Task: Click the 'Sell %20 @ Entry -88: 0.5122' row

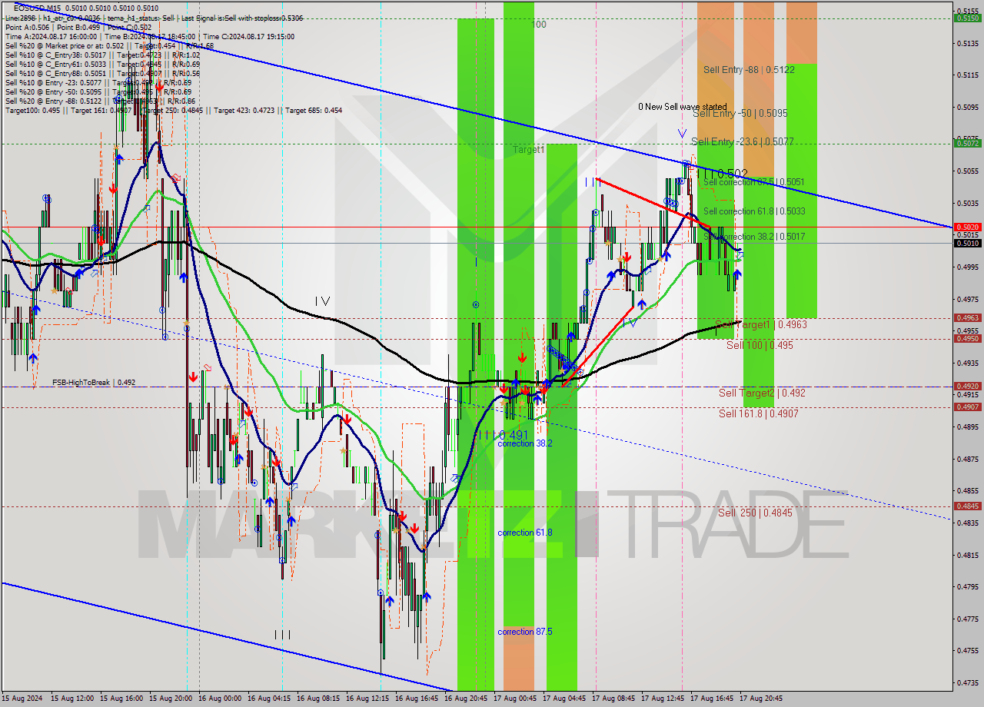Action: pyautogui.click(x=99, y=101)
